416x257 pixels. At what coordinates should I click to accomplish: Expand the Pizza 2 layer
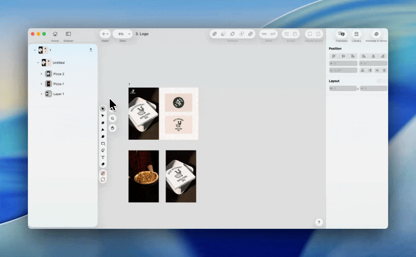[x=41, y=74]
